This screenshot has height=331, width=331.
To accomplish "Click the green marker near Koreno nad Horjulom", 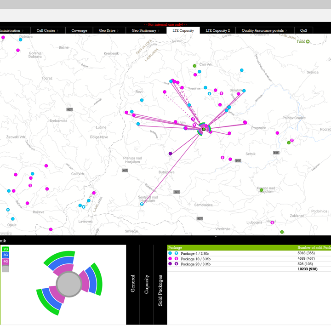I will tap(261, 190).
